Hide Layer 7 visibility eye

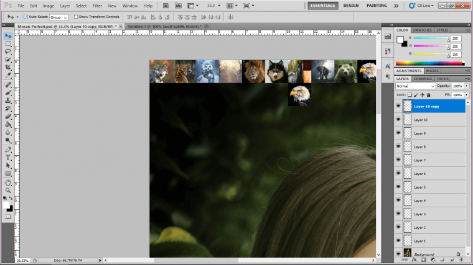[x=398, y=160]
